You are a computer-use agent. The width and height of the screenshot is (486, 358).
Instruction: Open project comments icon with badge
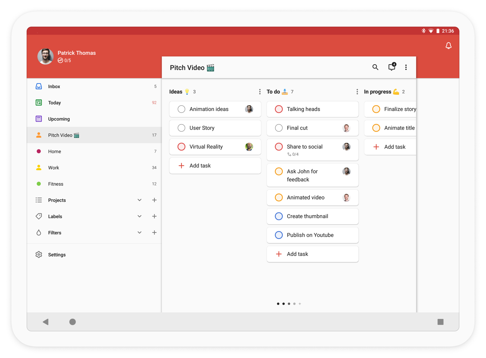392,67
